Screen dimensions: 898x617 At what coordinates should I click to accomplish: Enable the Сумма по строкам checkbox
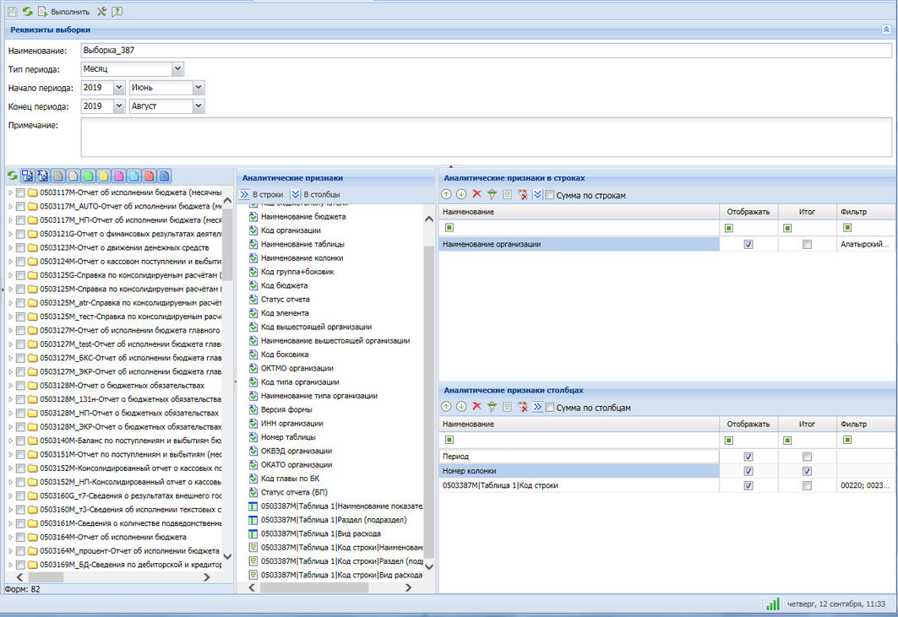pos(550,195)
